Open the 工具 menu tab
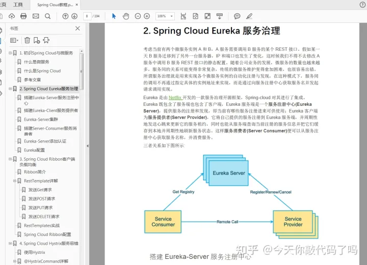The height and width of the screenshot is (265, 367). click(x=18, y=5)
